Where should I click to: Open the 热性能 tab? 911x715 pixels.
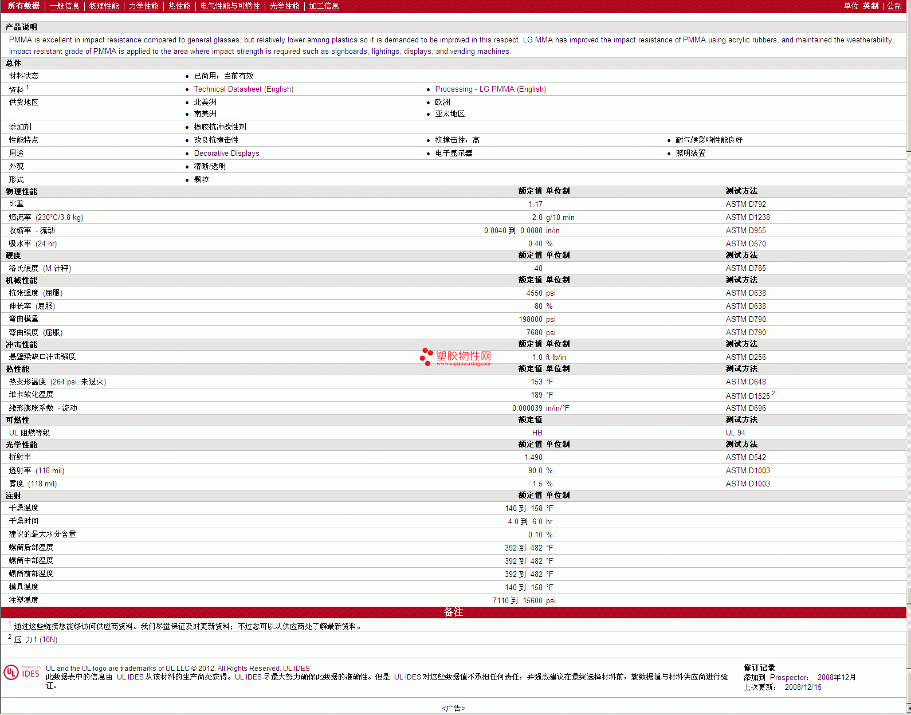tap(179, 6)
